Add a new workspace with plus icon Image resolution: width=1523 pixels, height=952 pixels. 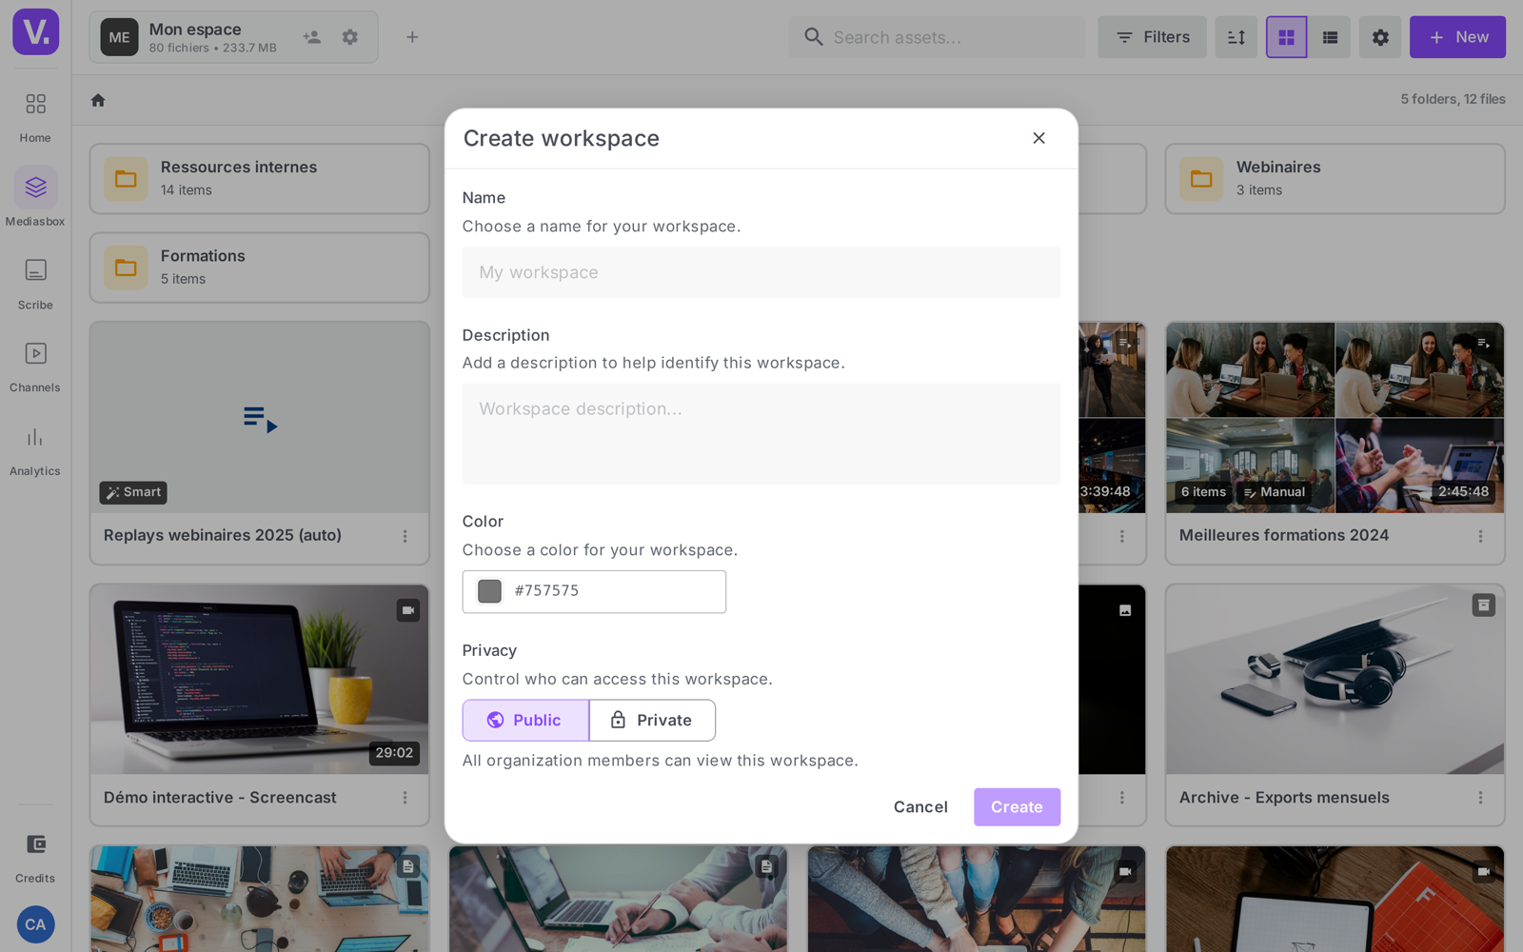412,37
